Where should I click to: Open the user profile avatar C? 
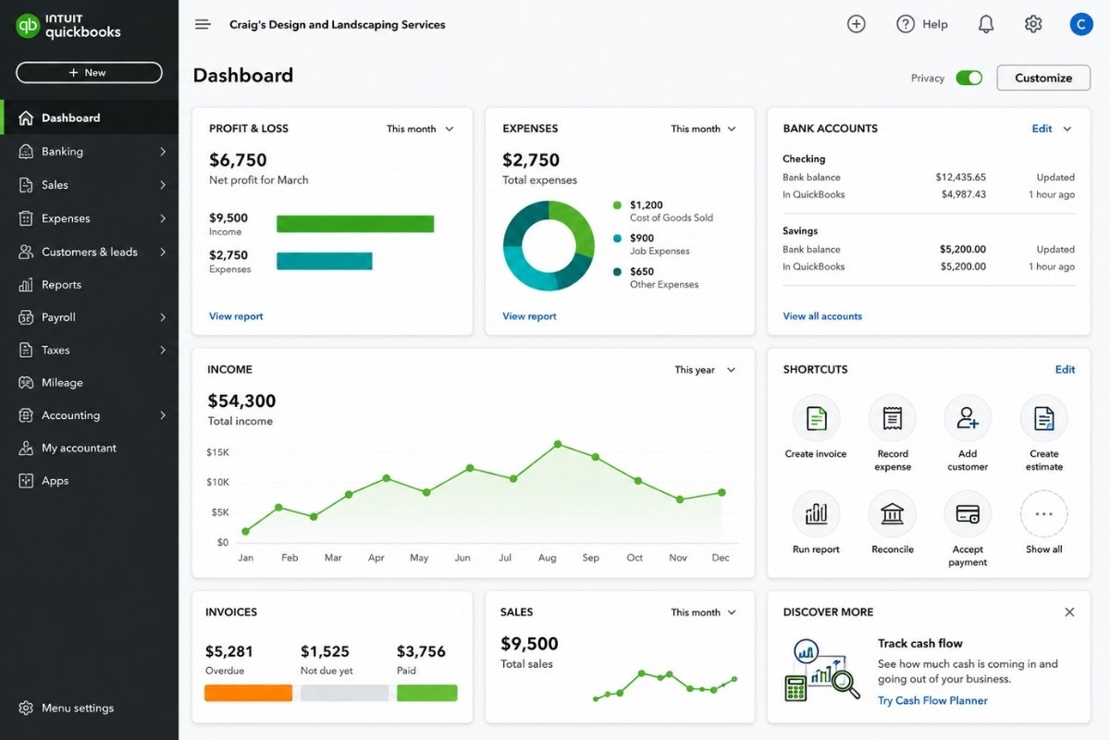click(x=1080, y=24)
